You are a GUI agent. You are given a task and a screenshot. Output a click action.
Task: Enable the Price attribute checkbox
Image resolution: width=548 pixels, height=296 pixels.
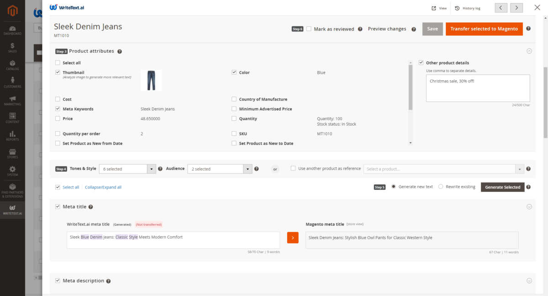(x=58, y=119)
